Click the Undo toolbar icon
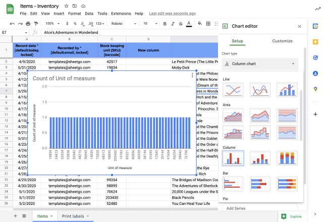The width and height of the screenshot is (323, 222). 12,24
